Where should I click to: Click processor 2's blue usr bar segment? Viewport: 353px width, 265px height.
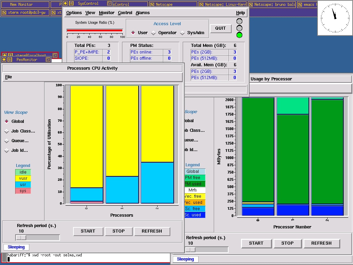pyautogui.click(x=157, y=183)
